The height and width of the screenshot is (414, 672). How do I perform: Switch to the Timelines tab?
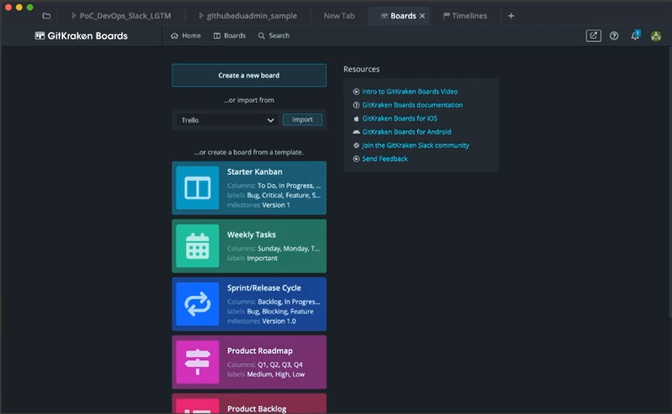pos(465,16)
